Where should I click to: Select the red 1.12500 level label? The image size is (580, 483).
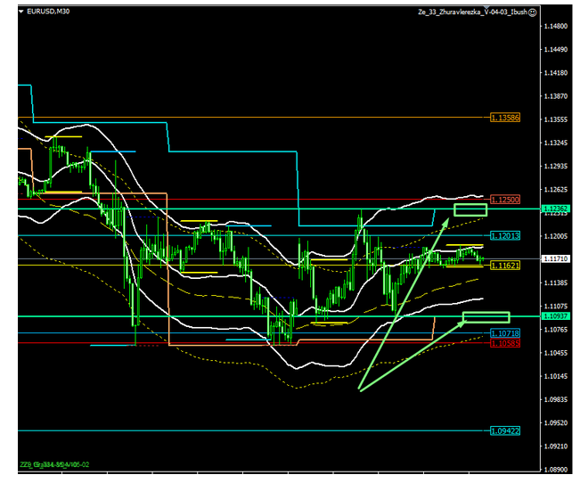pos(504,200)
